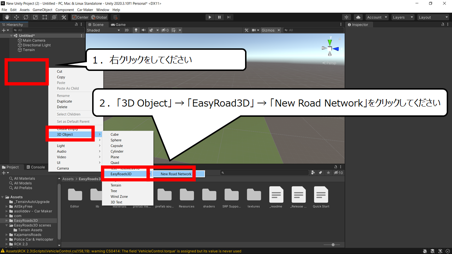Switch to the Game tab
The image size is (452, 254).
pyautogui.click(x=118, y=25)
